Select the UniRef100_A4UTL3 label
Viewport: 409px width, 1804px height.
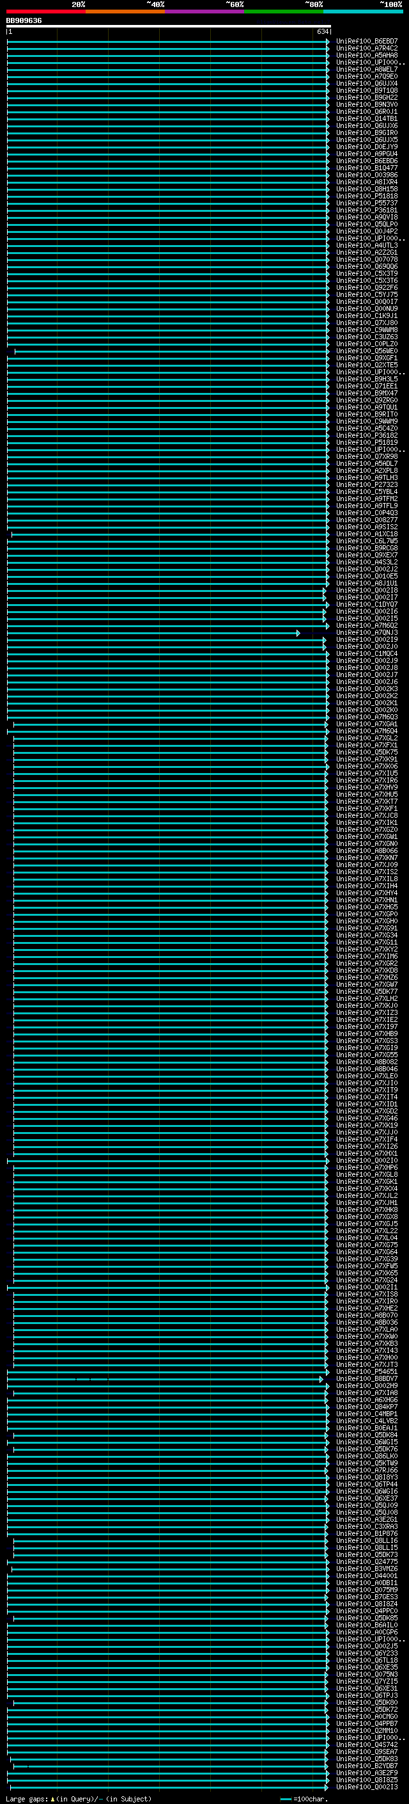(x=366, y=246)
